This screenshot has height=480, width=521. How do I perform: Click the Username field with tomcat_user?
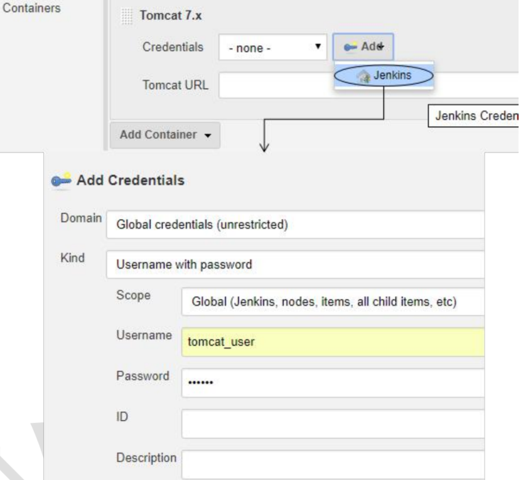point(333,342)
